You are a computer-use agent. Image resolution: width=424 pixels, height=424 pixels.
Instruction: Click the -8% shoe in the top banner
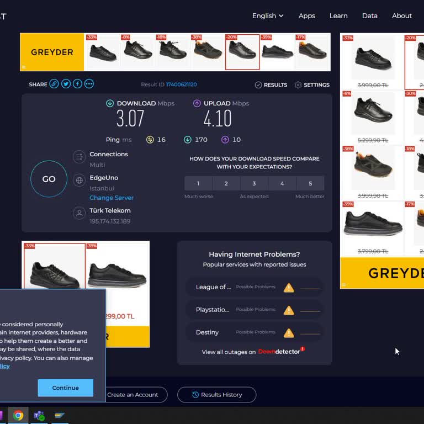[x=137, y=52]
